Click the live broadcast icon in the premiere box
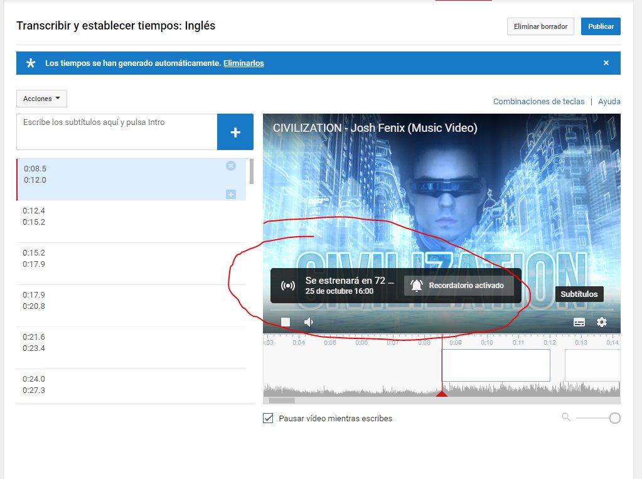 tap(288, 286)
